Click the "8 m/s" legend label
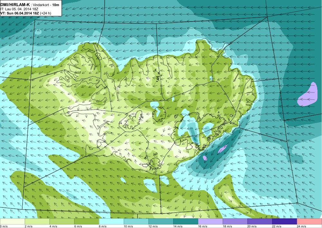 (103, 226)
